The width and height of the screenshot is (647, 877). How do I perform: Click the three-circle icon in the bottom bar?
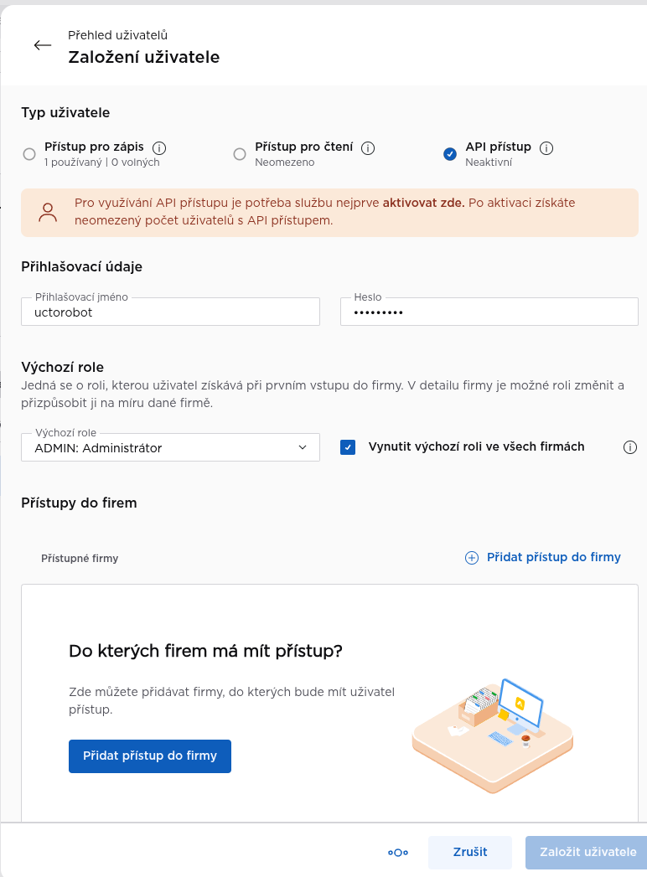pyautogui.click(x=398, y=853)
